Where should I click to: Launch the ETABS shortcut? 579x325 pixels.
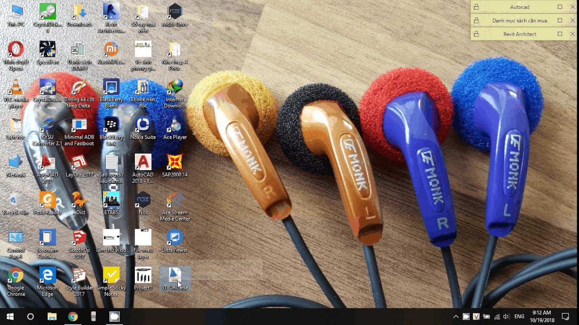(111, 204)
